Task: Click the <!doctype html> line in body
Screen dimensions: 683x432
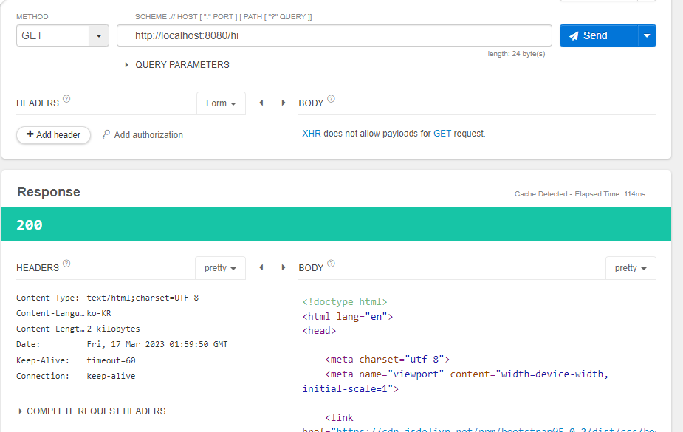Action: (345, 302)
